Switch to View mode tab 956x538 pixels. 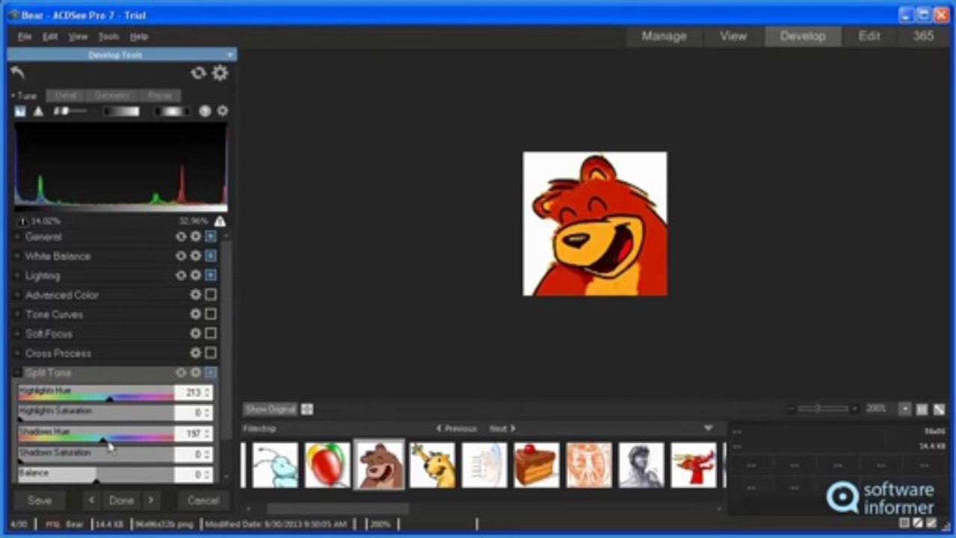pyautogui.click(x=733, y=36)
